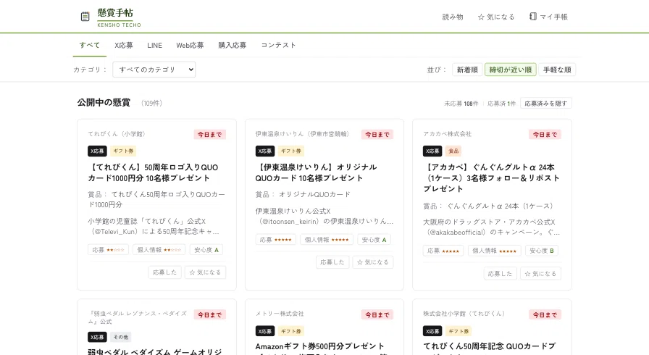Open the てれびくん 50周年ロゴ入りQUOカード title

click(153, 172)
